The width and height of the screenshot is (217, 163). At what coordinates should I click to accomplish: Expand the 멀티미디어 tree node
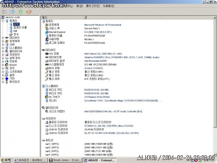[x=3, y=51]
